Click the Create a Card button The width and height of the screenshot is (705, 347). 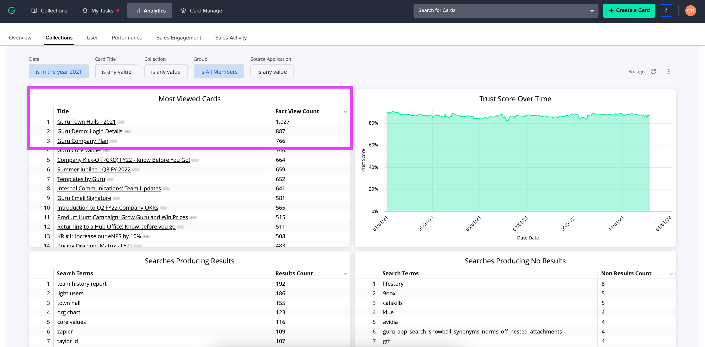pos(629,10)
